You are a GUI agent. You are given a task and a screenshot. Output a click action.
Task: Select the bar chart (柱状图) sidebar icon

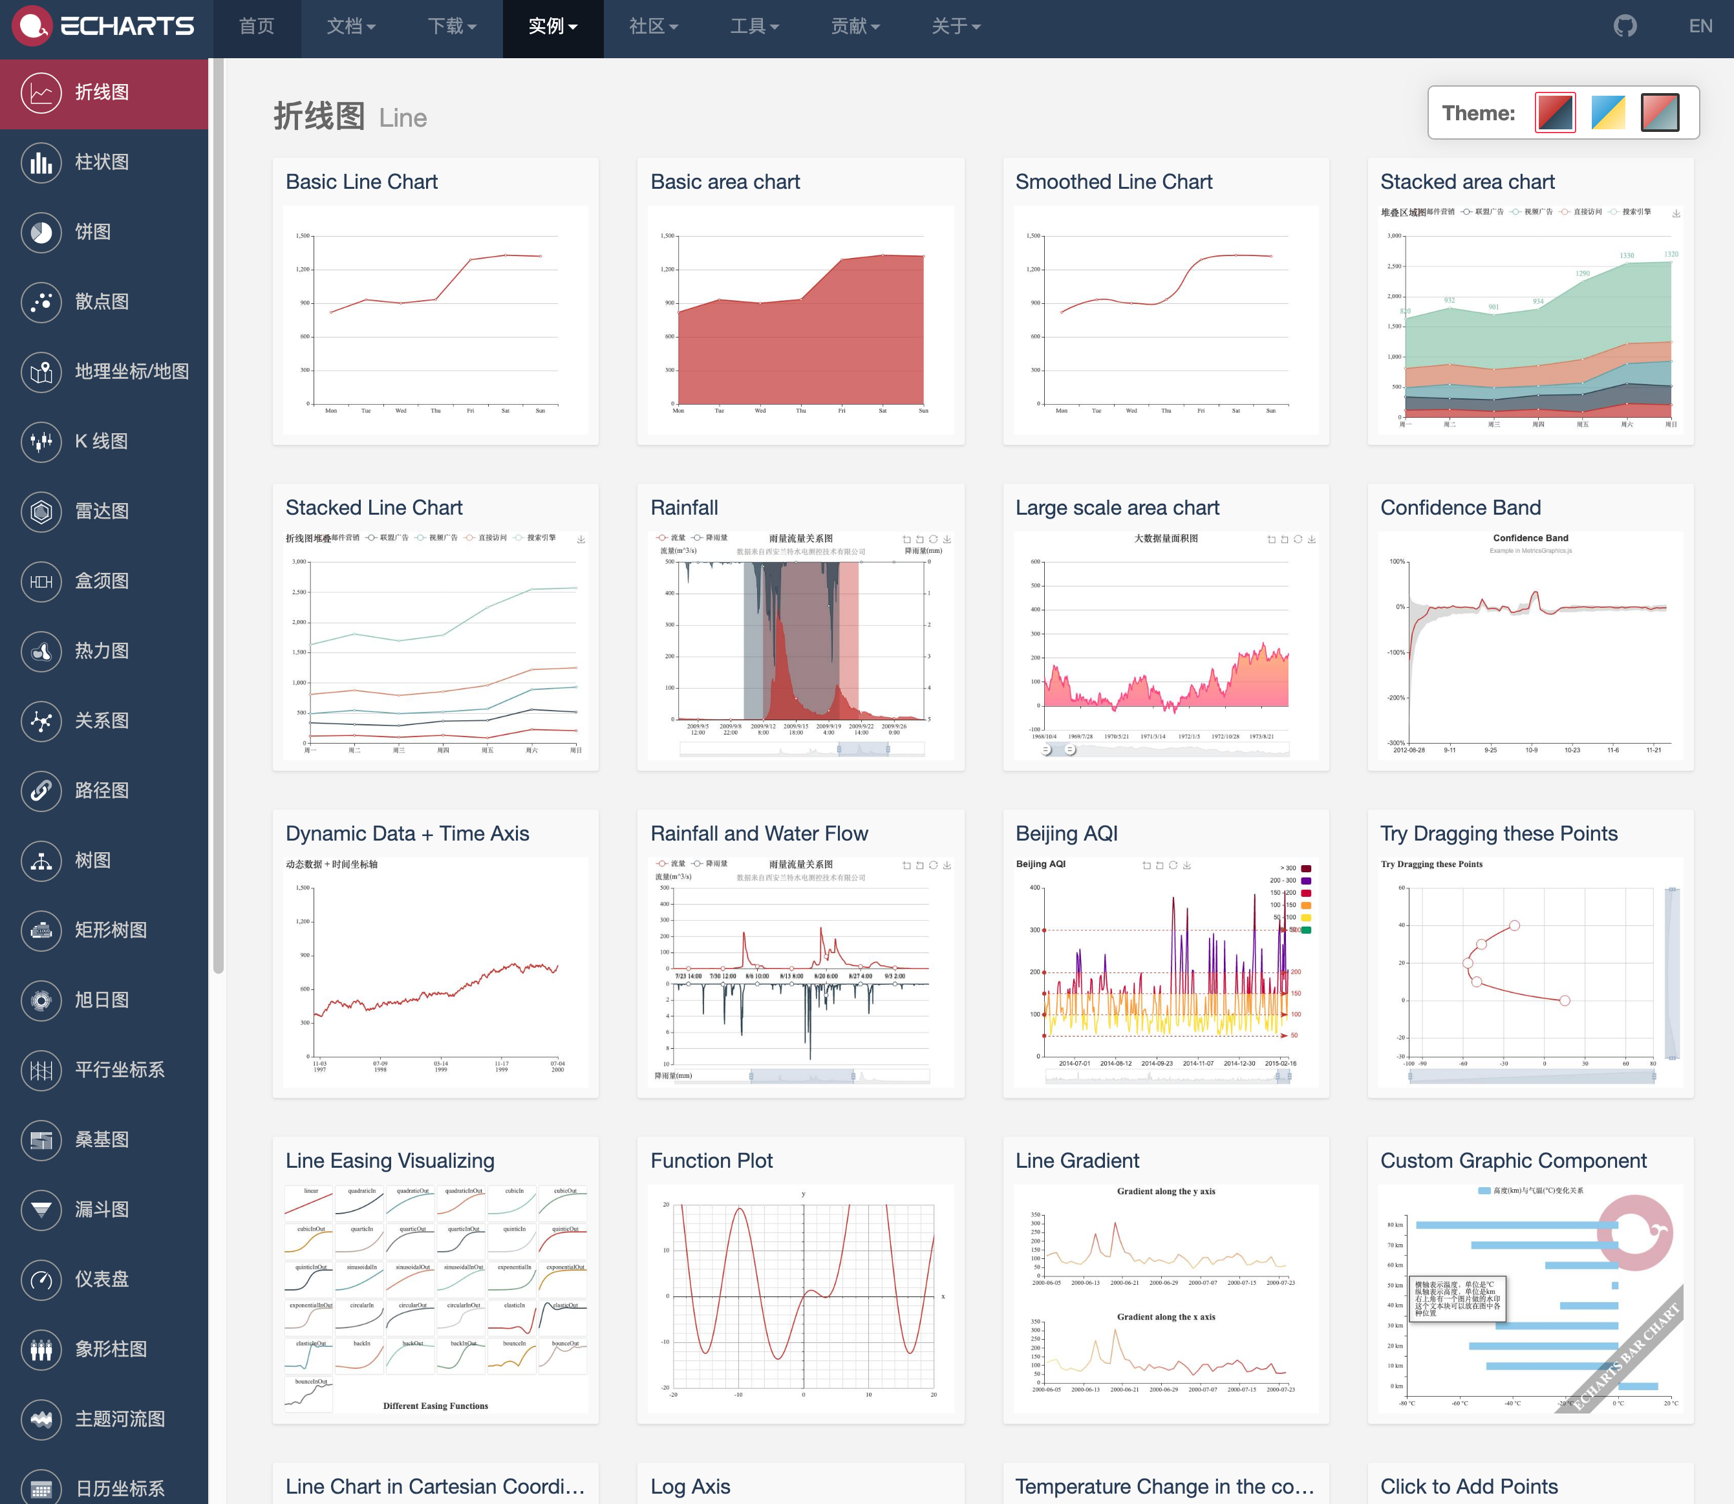[41, 162]
